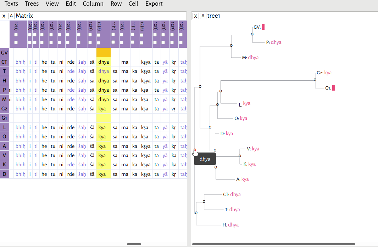Close the Matrix panel with its X icon
The height and width of the screenshot is (247, 378).
tap(4, 16)
